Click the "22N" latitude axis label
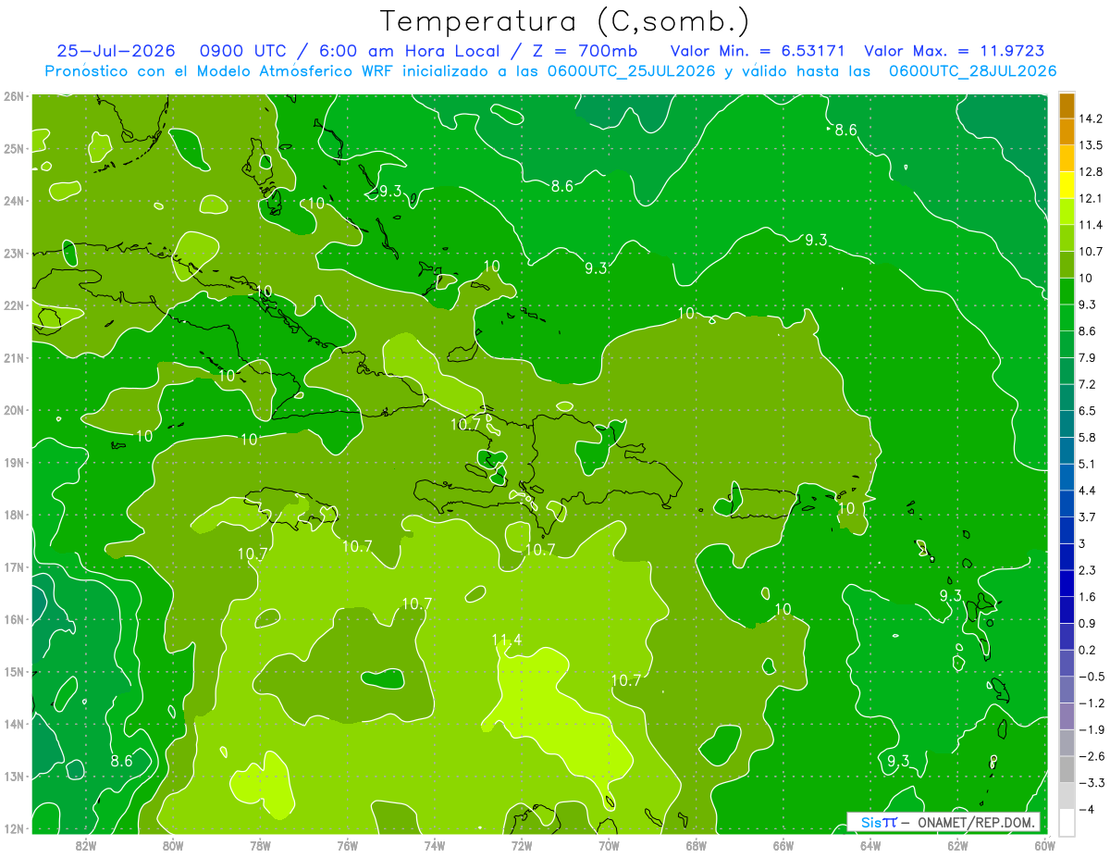This screenshot has width=1110, height=858. click(14, 305)
